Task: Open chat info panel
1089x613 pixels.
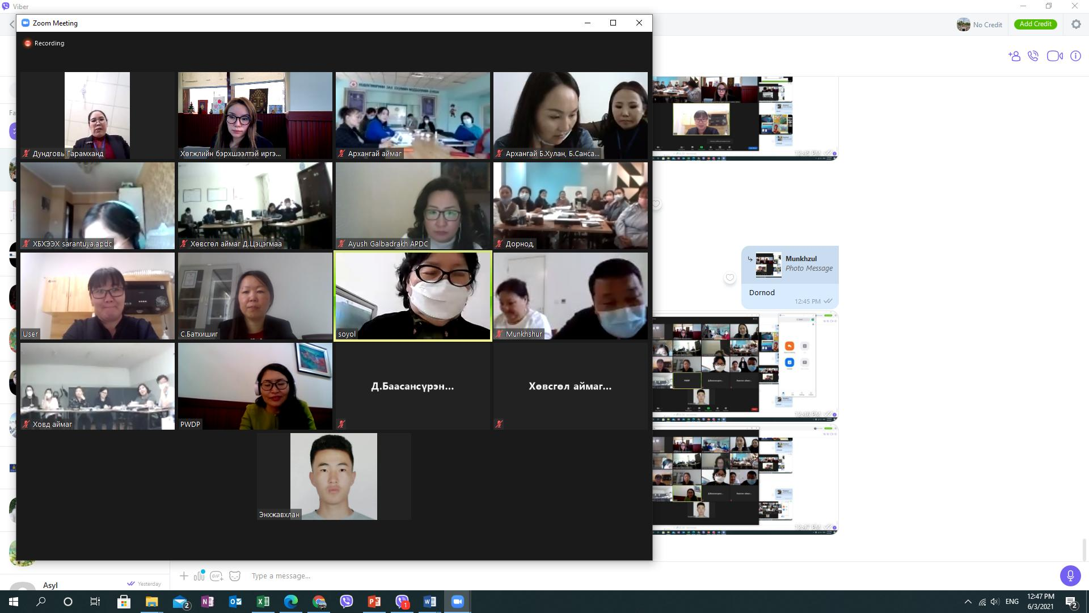Action: [1075, 56]
